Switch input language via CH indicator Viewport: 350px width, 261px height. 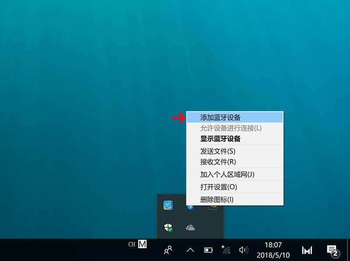(x=132, y=244)
